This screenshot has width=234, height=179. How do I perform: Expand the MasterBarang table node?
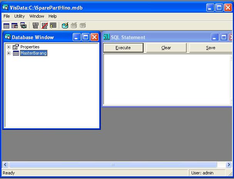pos(8,53)
